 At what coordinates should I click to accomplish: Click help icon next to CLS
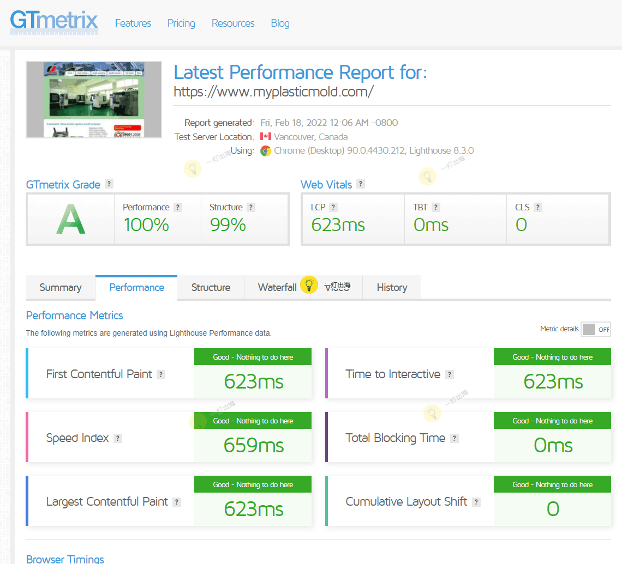pos(538,207)
